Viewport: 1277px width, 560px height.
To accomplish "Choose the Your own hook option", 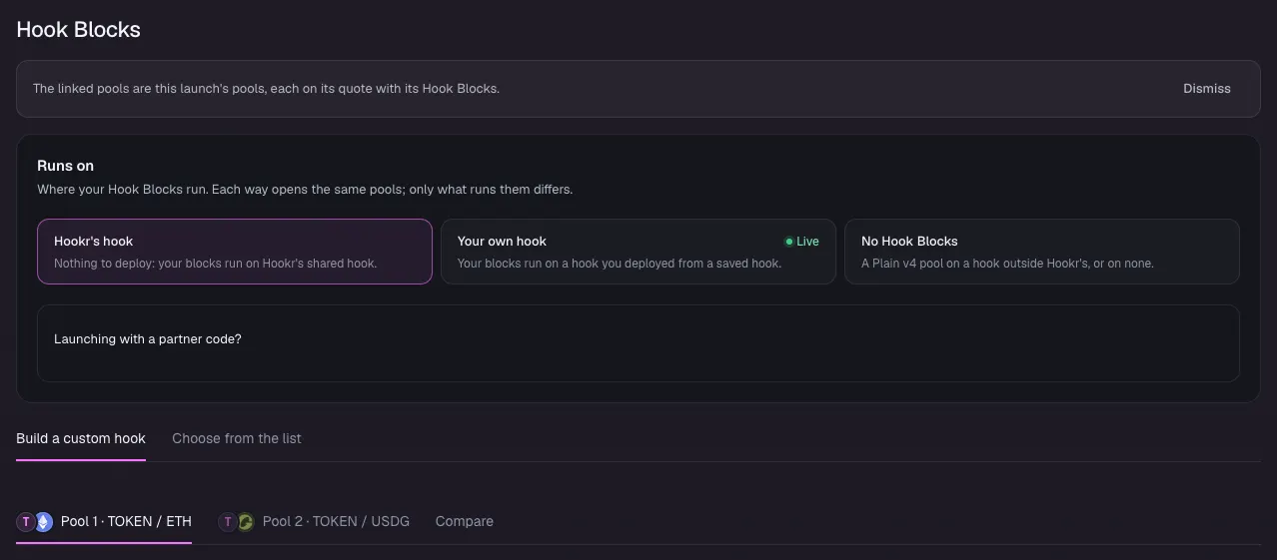I will point(638,252).
